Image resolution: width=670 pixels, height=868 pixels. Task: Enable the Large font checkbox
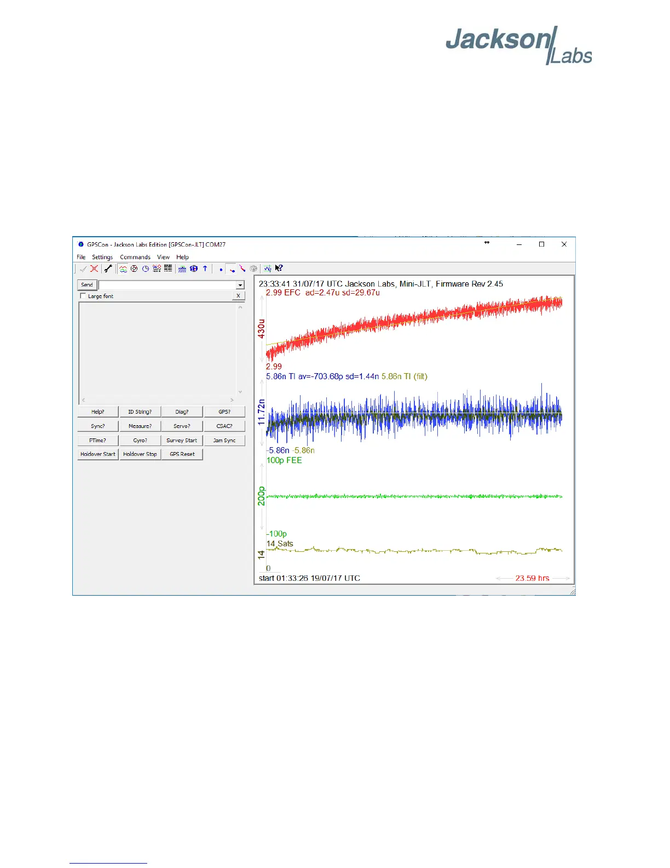(83, 296)
